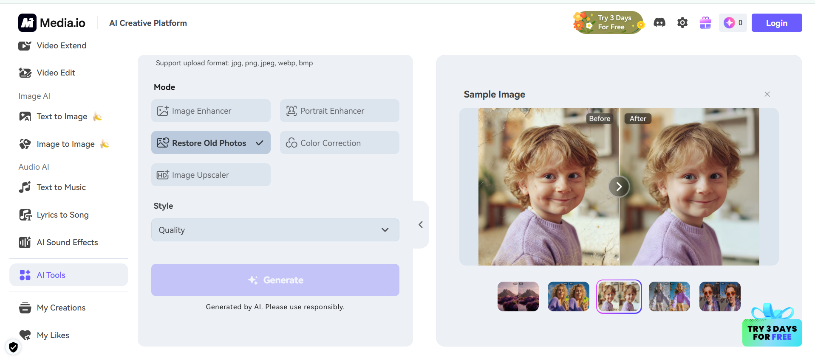
Task: Select the curly-haired woman sample thumbnail
Action: [569, 296]
